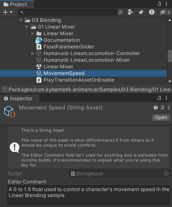
Task: Open StringAsset help reference icon
Action: tap(156, 107)
